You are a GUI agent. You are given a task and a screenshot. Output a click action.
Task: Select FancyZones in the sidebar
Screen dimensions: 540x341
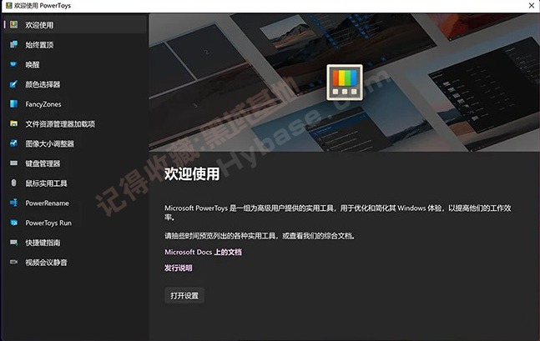[x=75, y=104]
